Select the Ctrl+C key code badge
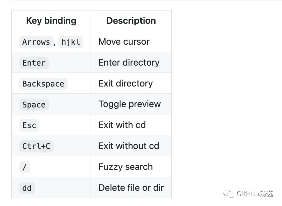The width and height of the screenshot is (282, 206). [36, 146]
